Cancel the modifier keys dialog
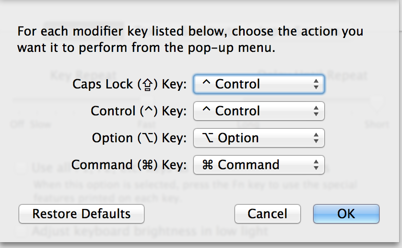Viewport: 402px width, 248px height. click(267, 213)
